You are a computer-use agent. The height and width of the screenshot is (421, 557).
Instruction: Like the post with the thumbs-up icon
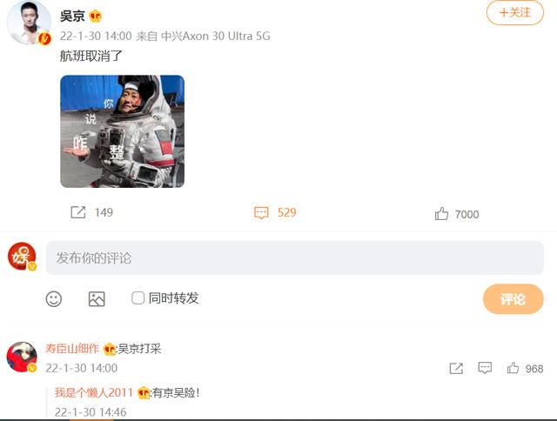441,214
